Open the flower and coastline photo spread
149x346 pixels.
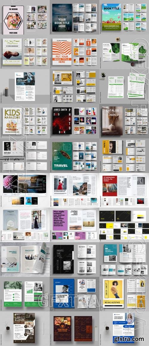pyautogui.click(x=25, y=184)
